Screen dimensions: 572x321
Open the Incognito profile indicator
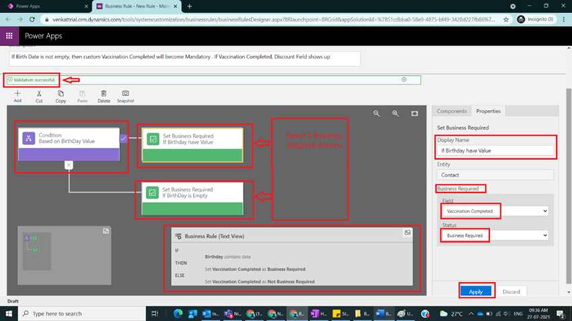pyautogui.click(x=536, y=19)
